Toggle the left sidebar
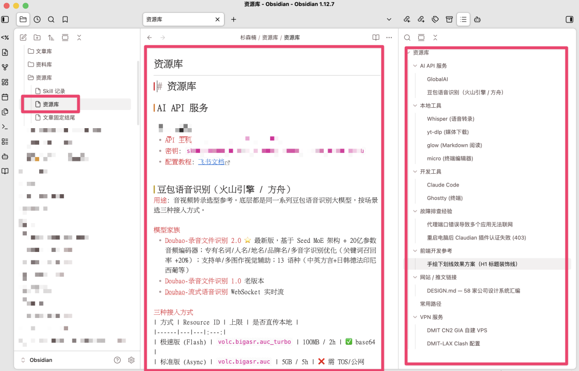This screenshot has width=579, height=371. point(5,19)
